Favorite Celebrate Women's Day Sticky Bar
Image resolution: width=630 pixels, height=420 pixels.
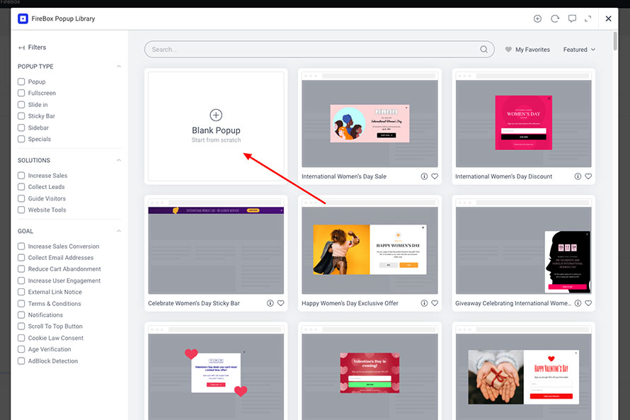tap(281, 303)
